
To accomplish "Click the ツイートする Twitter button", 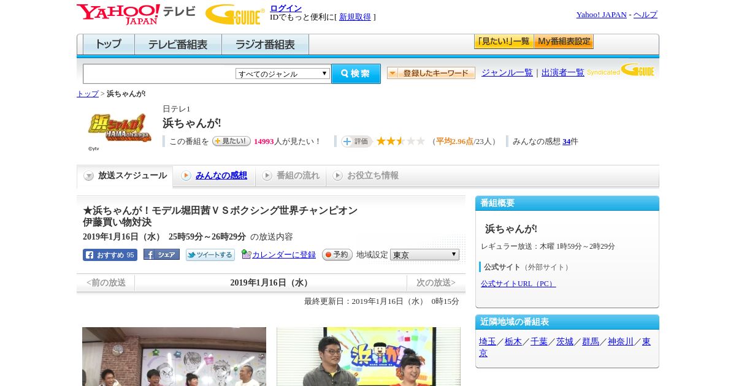I will coord(210,255).
